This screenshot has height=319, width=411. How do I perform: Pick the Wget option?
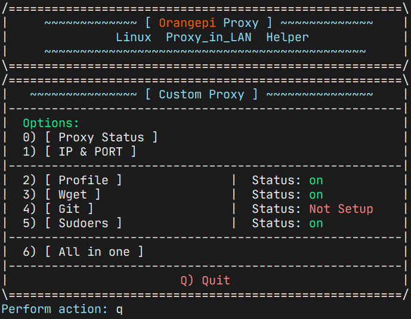coord(61,194)
